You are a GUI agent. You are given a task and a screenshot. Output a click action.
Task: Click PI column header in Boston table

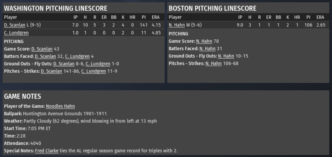308,17
